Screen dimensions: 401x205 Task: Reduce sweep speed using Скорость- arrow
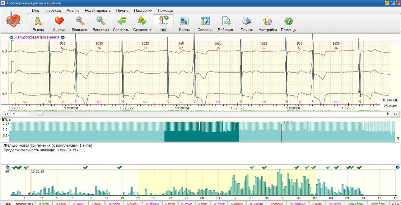click(122, 22)
